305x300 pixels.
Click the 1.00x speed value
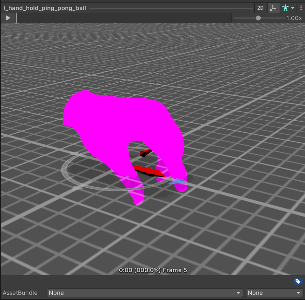point(294,18)
